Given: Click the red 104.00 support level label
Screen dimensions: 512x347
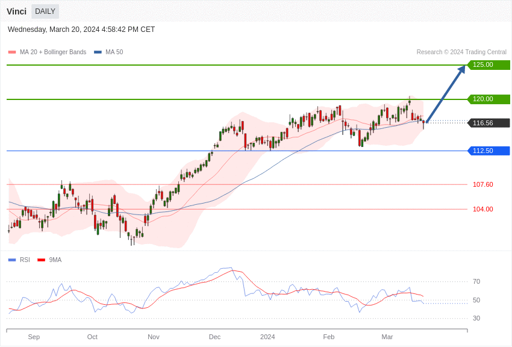Looking at the screenshot, I should 482,210.
